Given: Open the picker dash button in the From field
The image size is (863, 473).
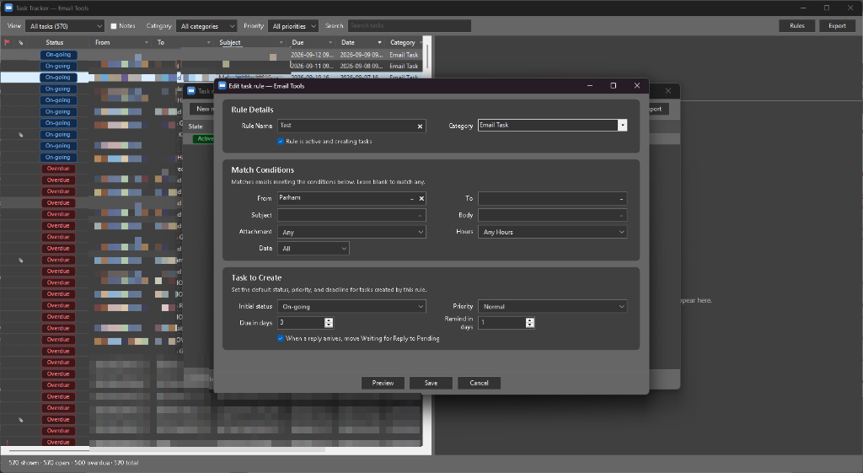Looking at the screenshot, I should pos(412,199).
